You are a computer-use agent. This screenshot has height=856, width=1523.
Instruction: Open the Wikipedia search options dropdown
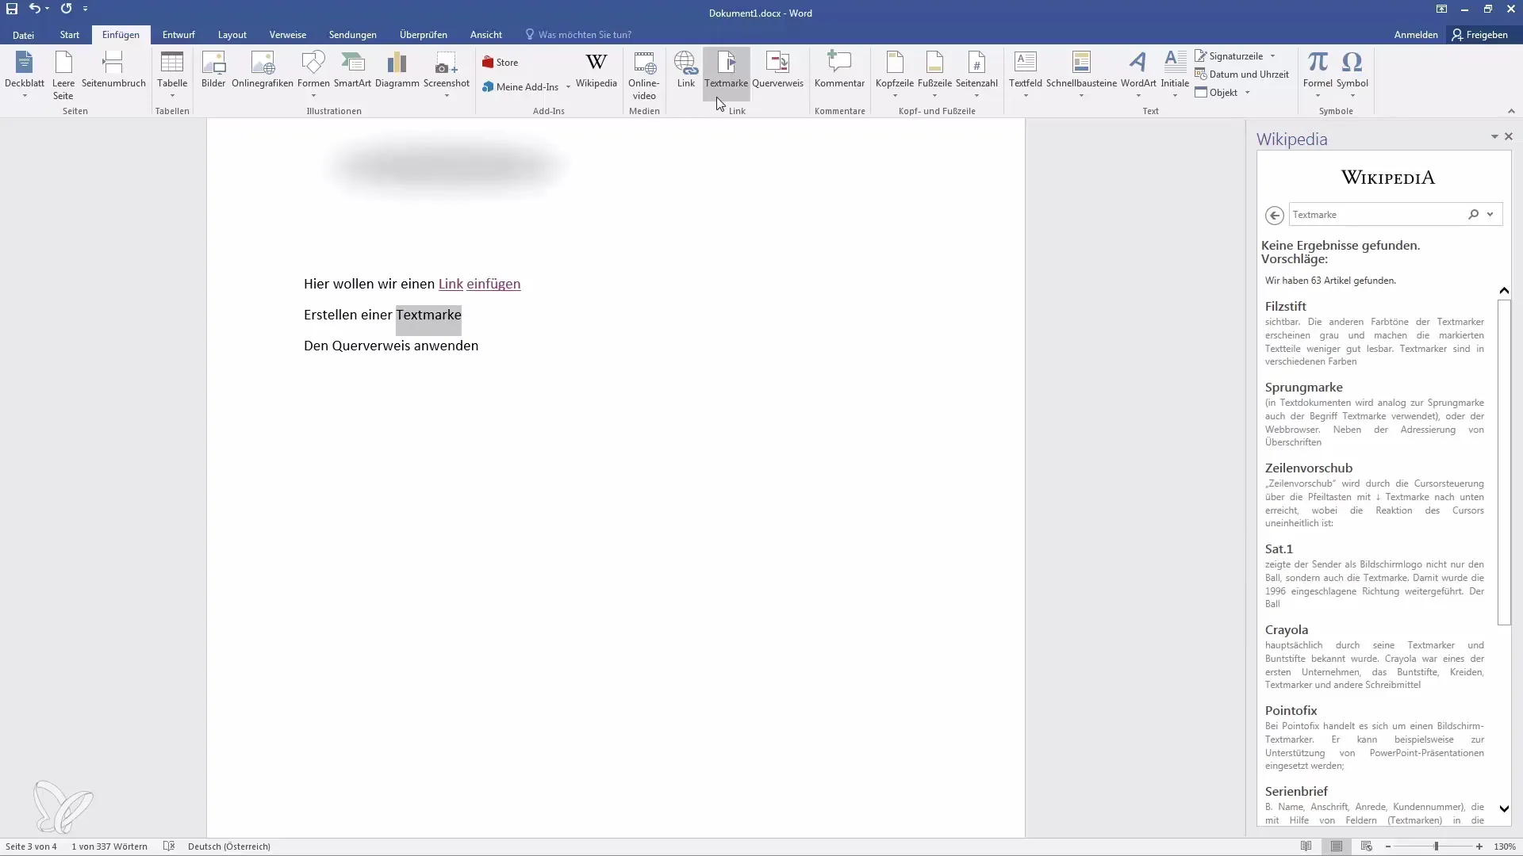click(x=1490, y=215)
